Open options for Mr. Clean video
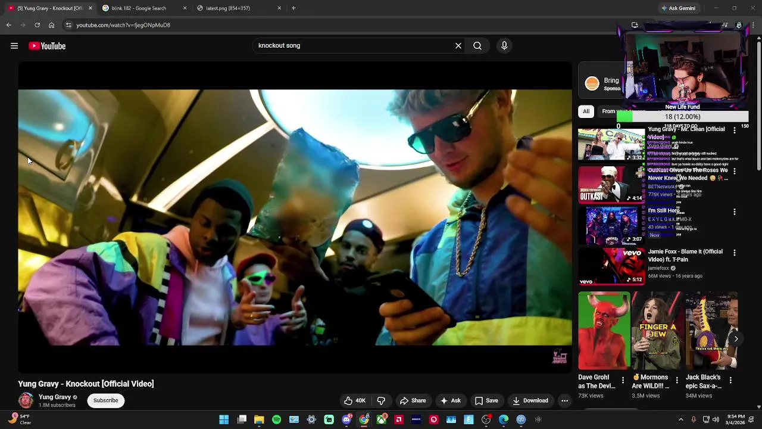The image size is (762, 429). (x=735, y=130)
